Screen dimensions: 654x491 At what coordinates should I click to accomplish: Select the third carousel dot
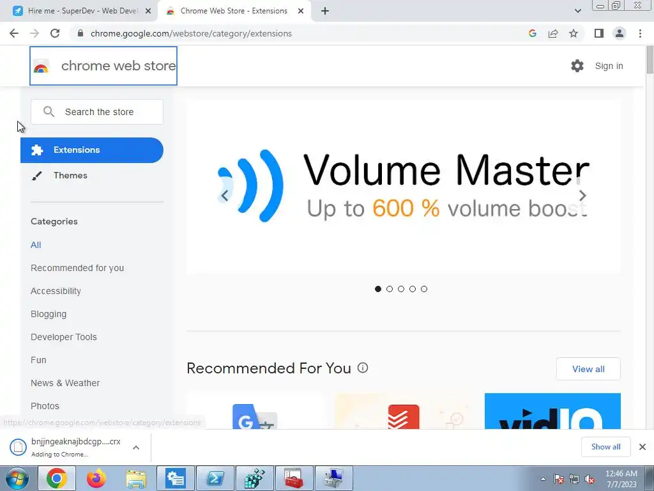coord(401,289)
